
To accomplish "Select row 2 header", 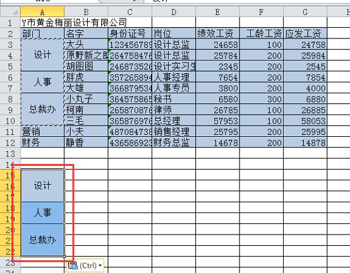I will tap(10, 33).
